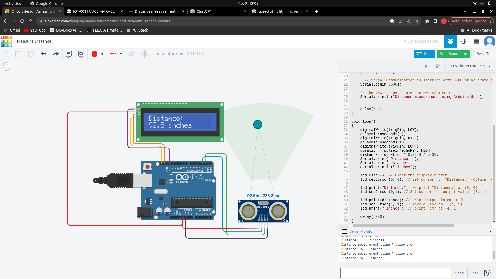Toggle the serial plotter graph icon
Viewport: 496px width, 279px height.
487,273
